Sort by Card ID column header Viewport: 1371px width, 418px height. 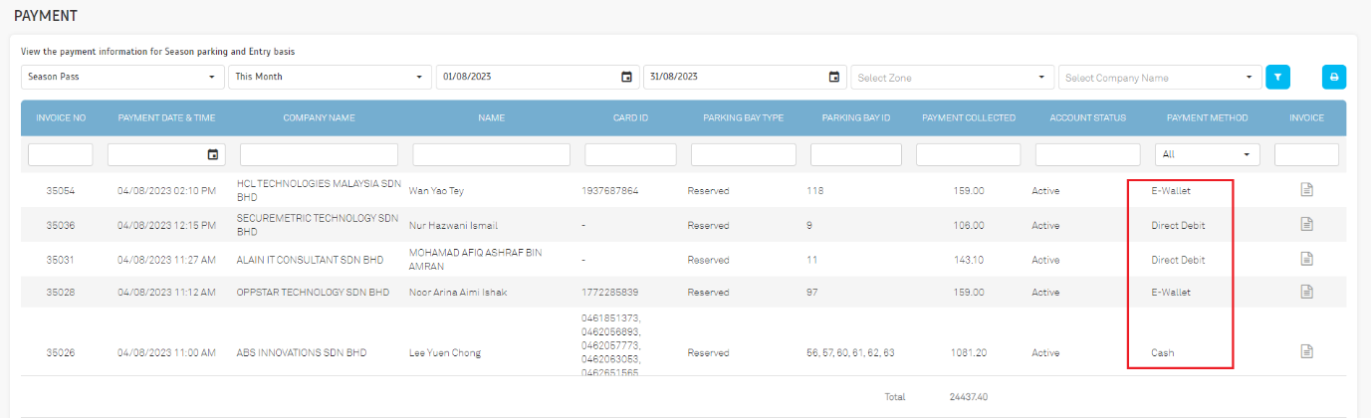(x=630, y=117)
